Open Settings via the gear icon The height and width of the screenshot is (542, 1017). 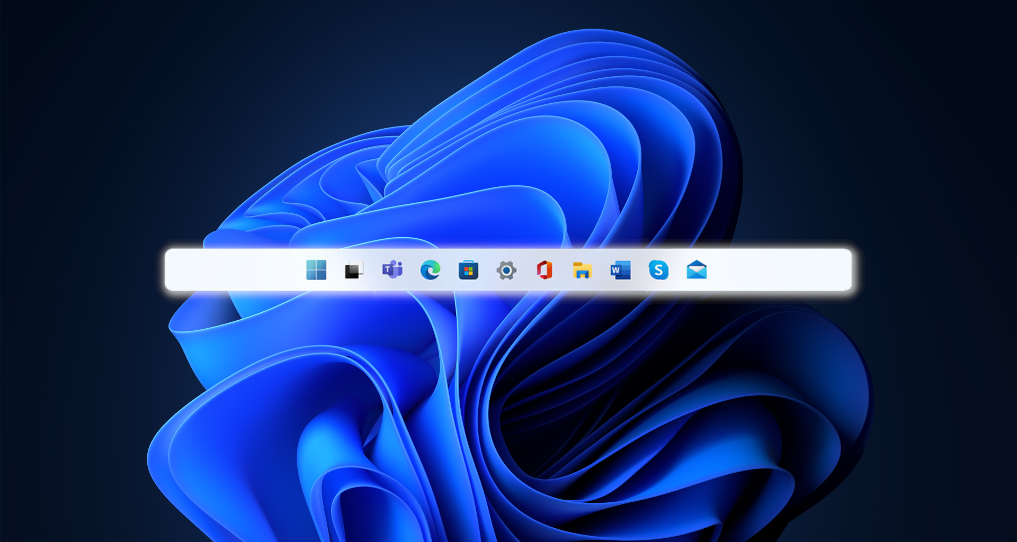click(x=506, y=270)
